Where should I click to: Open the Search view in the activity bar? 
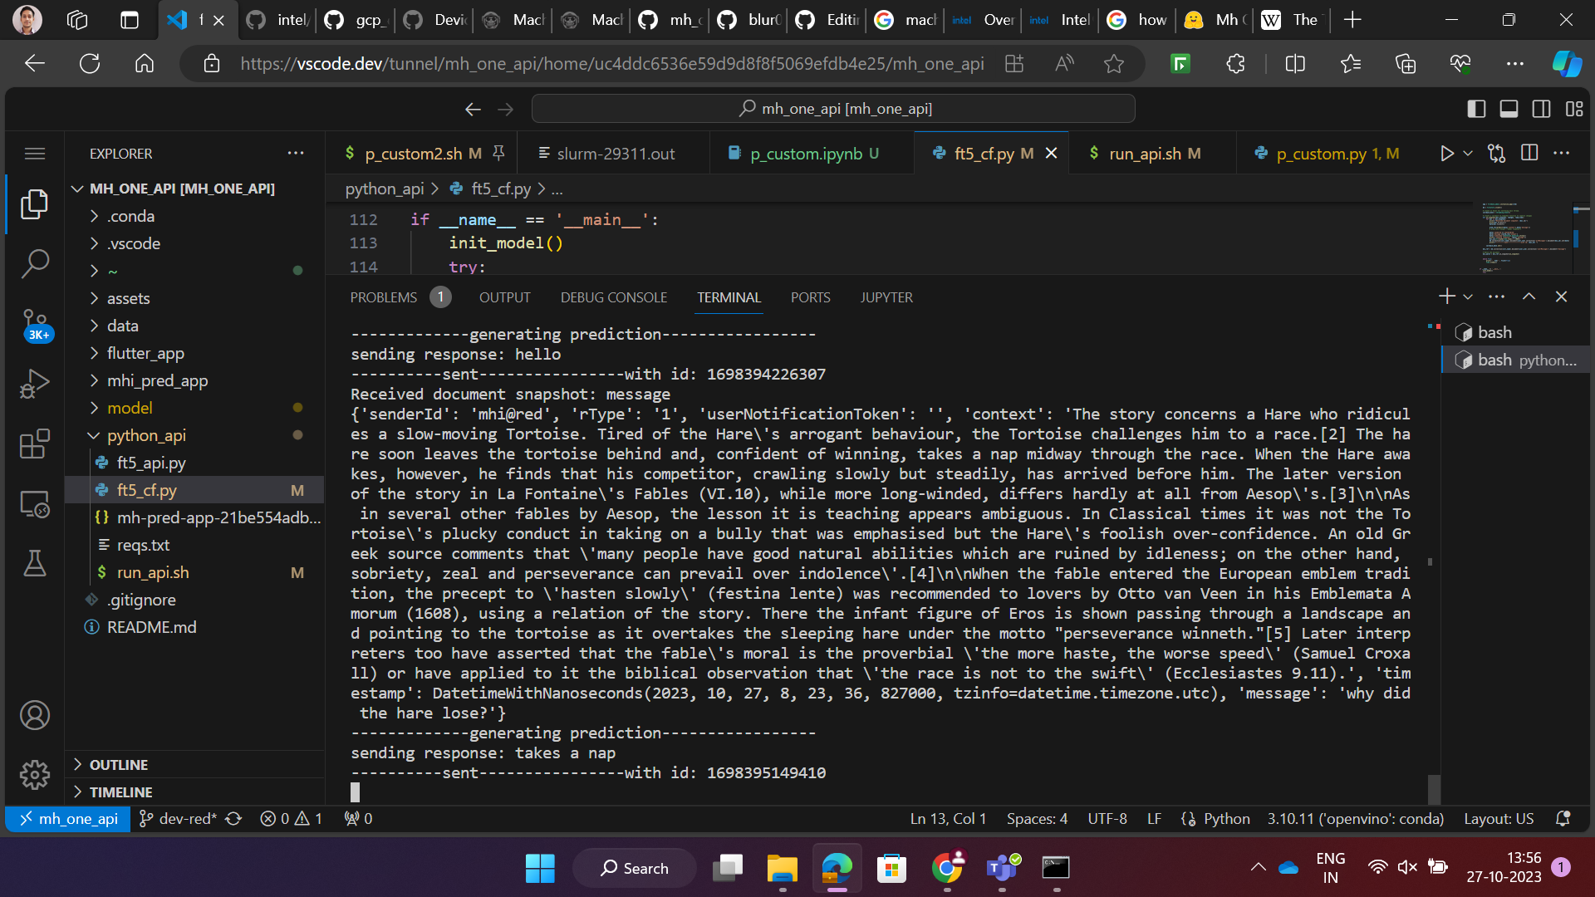click(x=35, y=263)
